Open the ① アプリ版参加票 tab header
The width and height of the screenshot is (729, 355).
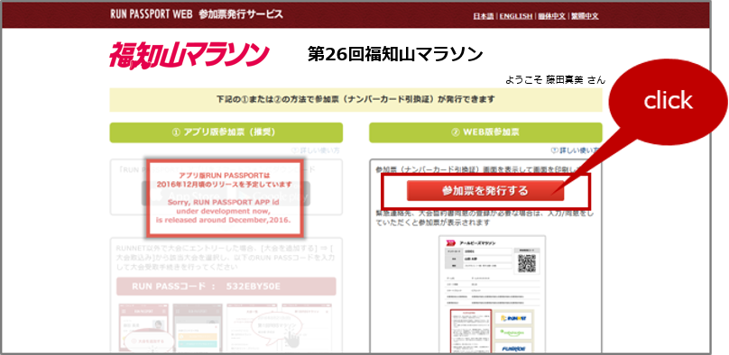[x=226, y=132]
